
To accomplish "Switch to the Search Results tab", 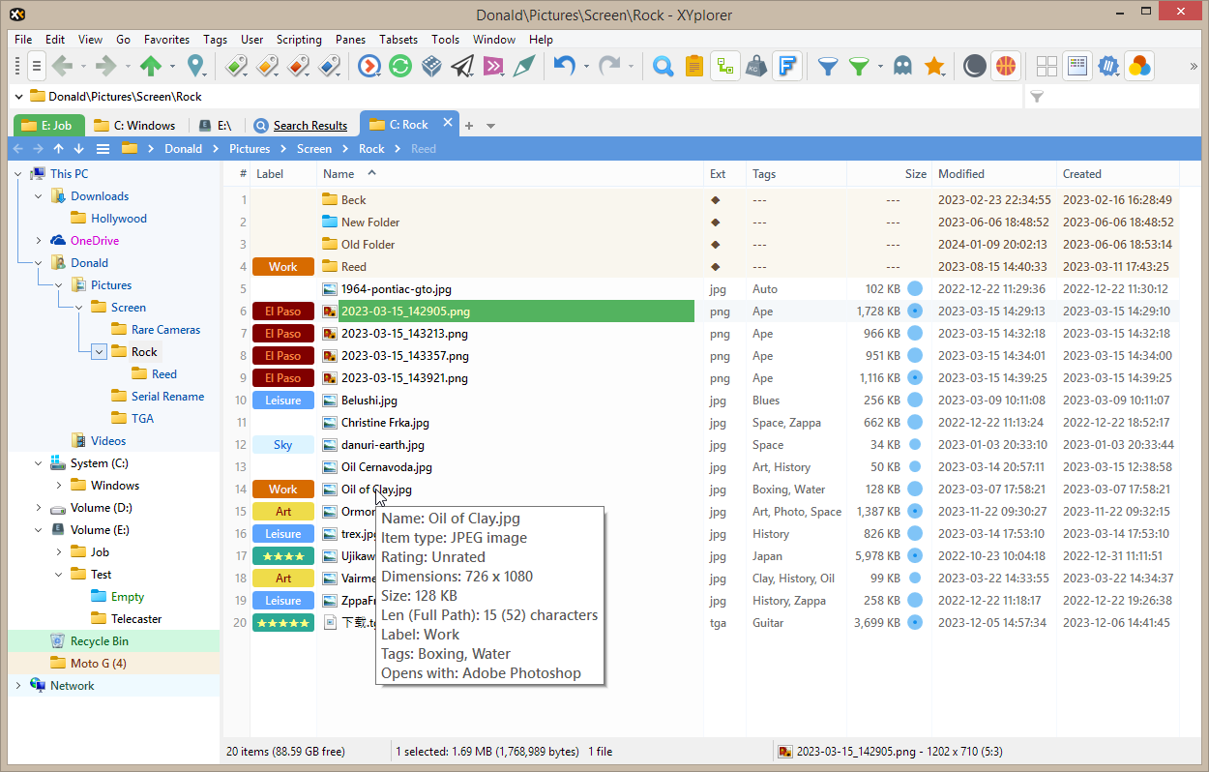I will point(310,126).
